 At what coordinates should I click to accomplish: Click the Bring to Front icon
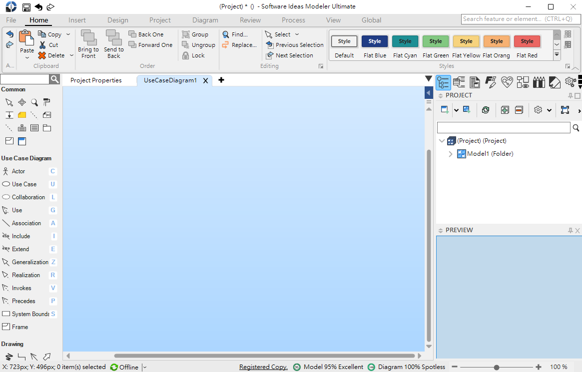click(x=88, y=38)
